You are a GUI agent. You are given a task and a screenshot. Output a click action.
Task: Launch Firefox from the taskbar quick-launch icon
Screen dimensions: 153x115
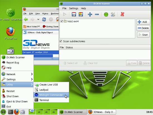pos(17,112)
